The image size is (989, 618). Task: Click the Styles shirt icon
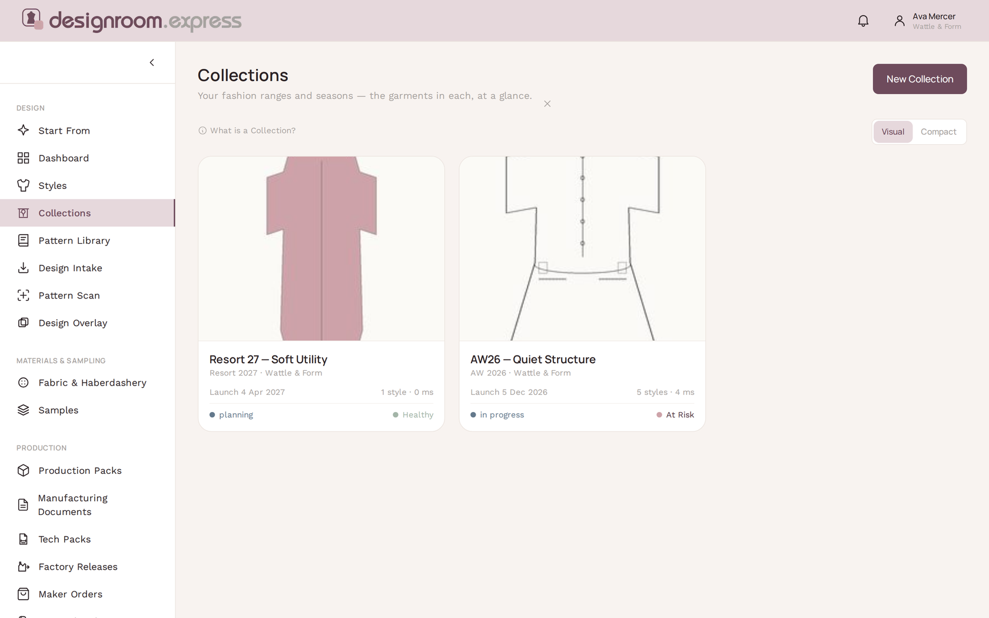tap(24, 185)
